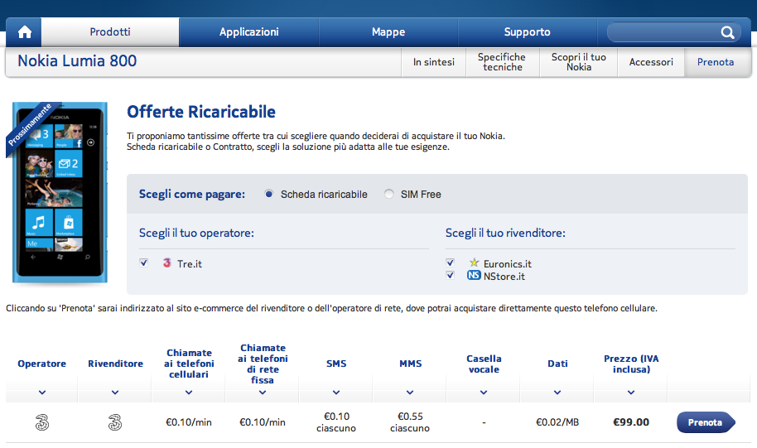Click the Euronics.it star icon
The width and height of the screenshot is (757, 448).
click(474, 263)
